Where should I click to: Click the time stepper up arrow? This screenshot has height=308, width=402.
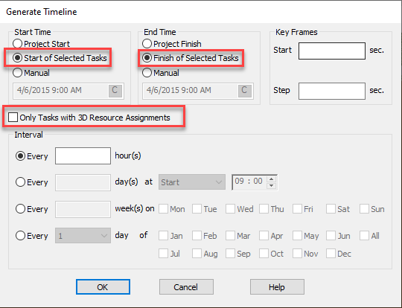[x=271, y=179]
